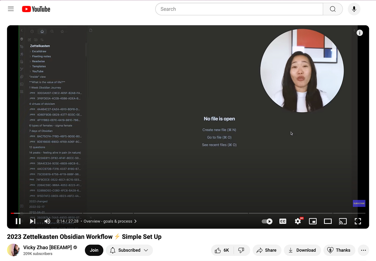This screenshot has width=376, height=261.
Task: Open the YouTube hamburger guide menu
Action: (11, 9)
